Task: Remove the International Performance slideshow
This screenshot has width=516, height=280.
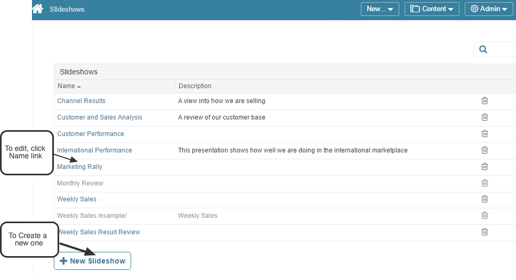Action: (485, 150)
